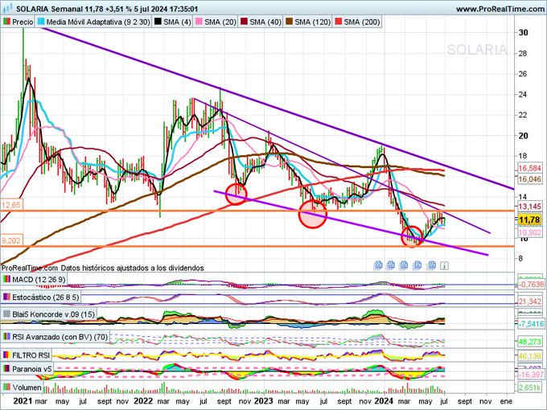Click the Volumen value 2,651k label
This screenshot has width=547, height=410.
click(x=529, y=387)
